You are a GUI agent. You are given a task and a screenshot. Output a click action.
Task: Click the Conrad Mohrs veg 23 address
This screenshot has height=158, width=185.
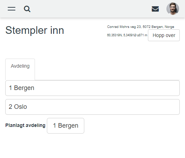pos(141,27)
